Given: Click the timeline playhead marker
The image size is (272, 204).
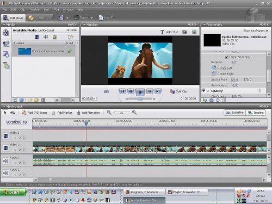Looking at the screenshot, I should click(86, 123).
